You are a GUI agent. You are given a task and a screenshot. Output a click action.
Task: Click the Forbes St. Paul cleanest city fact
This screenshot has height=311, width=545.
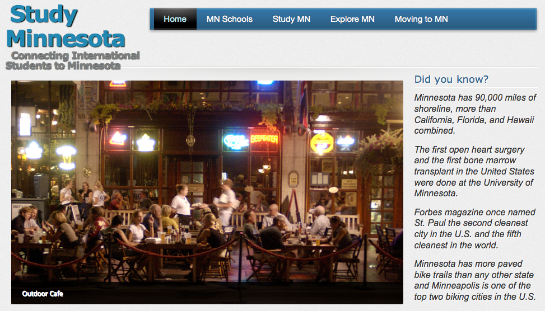coord(475,229)
